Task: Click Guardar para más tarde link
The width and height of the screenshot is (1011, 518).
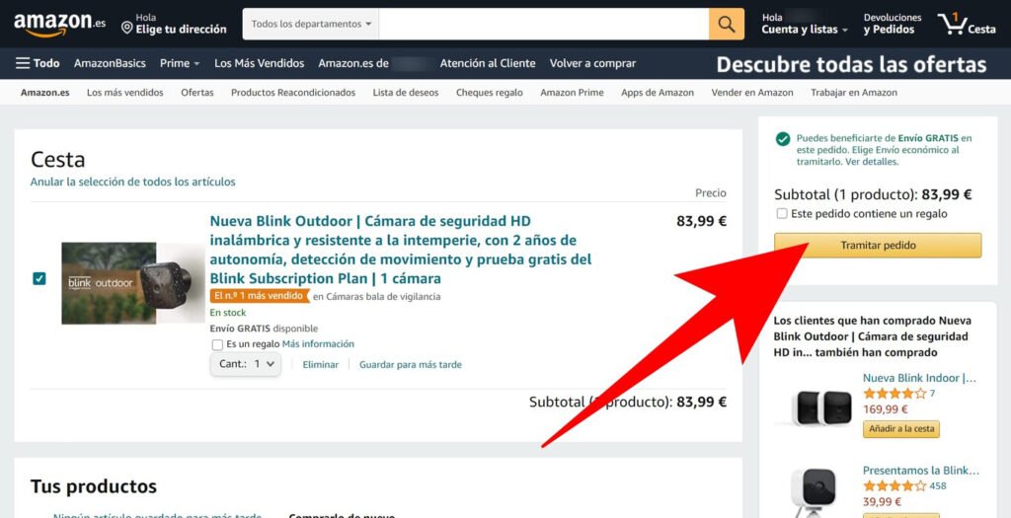Action: (x=410, y=365)
